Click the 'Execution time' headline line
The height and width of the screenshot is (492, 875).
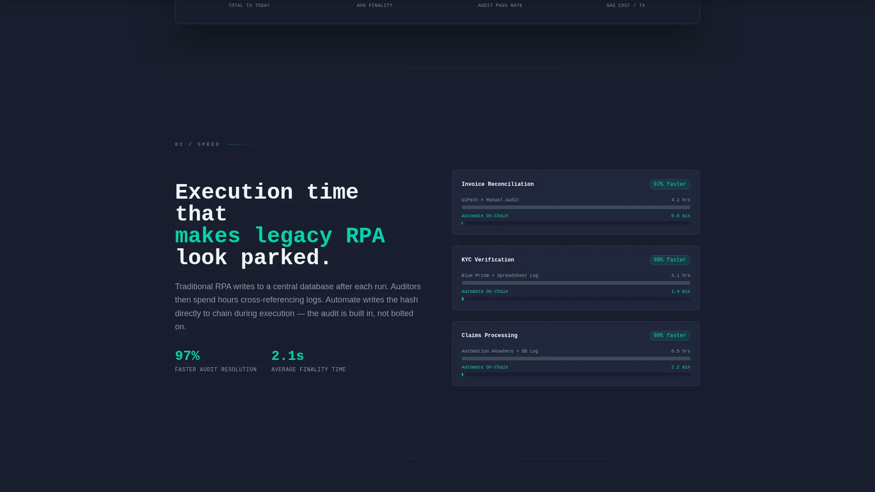pos(267,192)
